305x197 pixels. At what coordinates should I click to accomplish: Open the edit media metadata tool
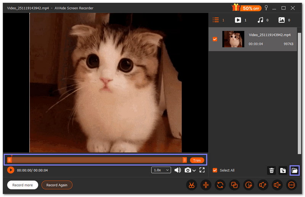pyautogui.click(x=249, y=185)
